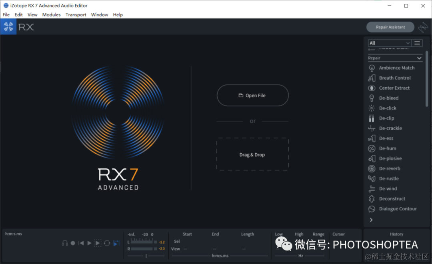Open the File menu

6,15
